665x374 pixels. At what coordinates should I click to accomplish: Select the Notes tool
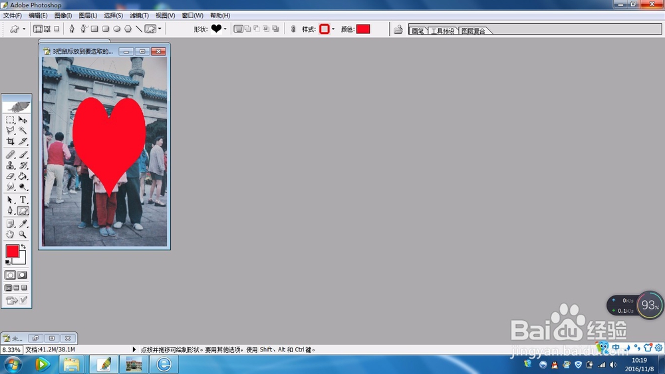[x=10, y=224]
